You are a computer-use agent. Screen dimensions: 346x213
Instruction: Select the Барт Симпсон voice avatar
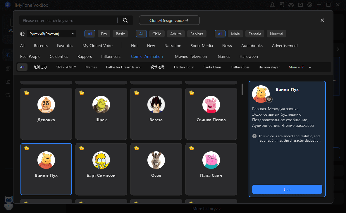click(x=101, y=160)
